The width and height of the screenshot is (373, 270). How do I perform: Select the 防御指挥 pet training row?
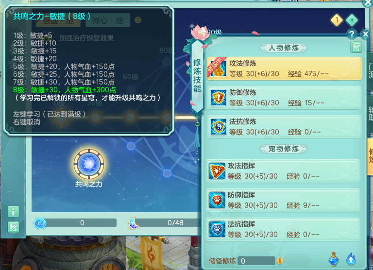(x=283, y=200)
